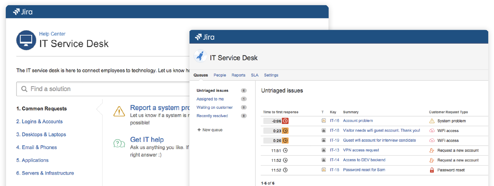Open the Servers & Infrastructure category
Screen dimensions: 494x186
point(45,173)
